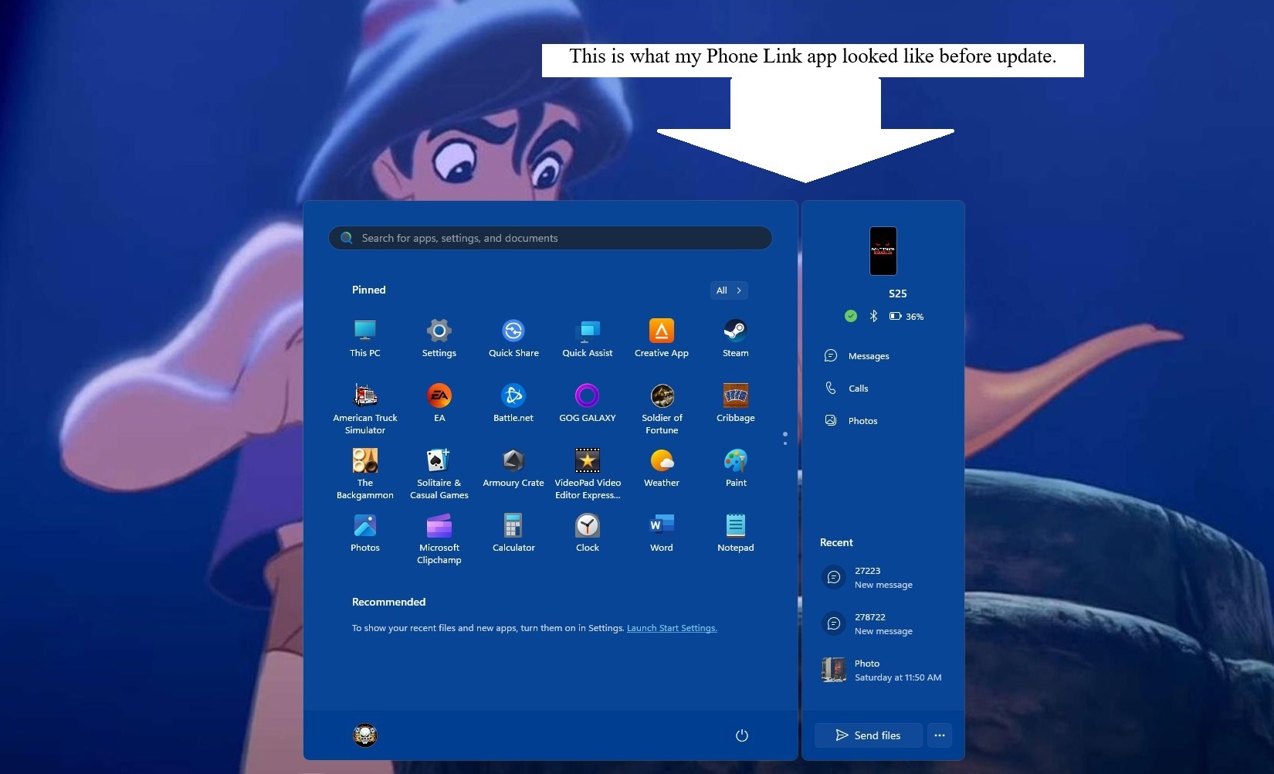Expand All pinned apps list
Screen dimensions: 1274x774
(729, 290)
